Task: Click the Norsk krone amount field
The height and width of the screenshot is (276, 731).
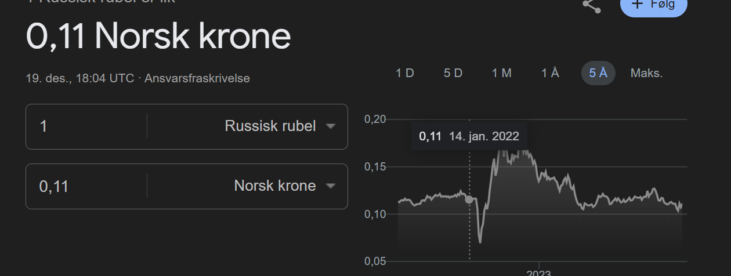Action: point(87,186)
